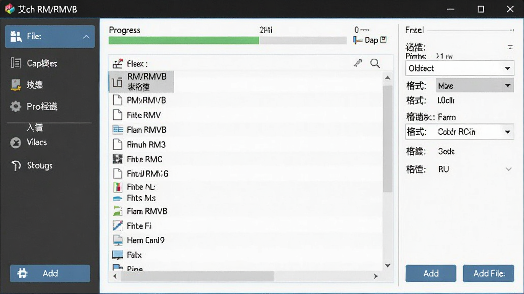Click the Fhts Ms blue icon
Screen dimensions: 524x294
point(118,199)
